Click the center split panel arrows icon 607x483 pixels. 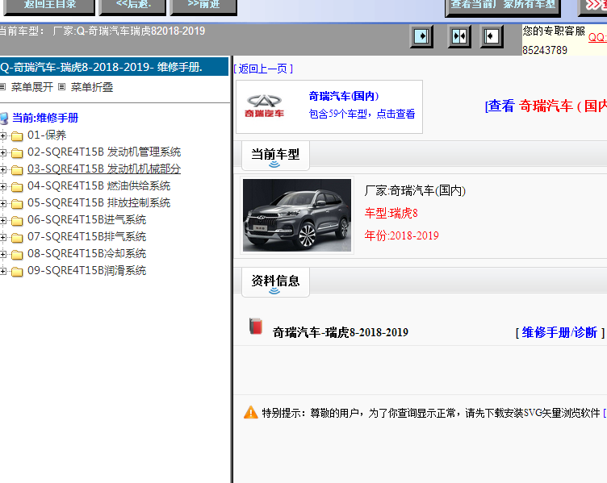click(459, 36)
